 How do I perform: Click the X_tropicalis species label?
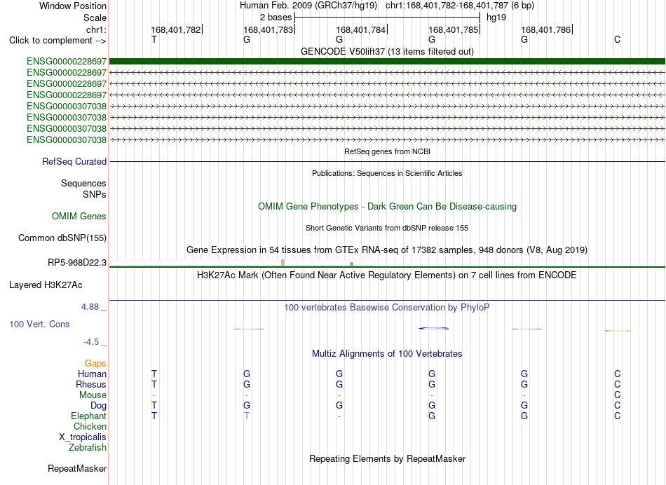click(83, 437)
